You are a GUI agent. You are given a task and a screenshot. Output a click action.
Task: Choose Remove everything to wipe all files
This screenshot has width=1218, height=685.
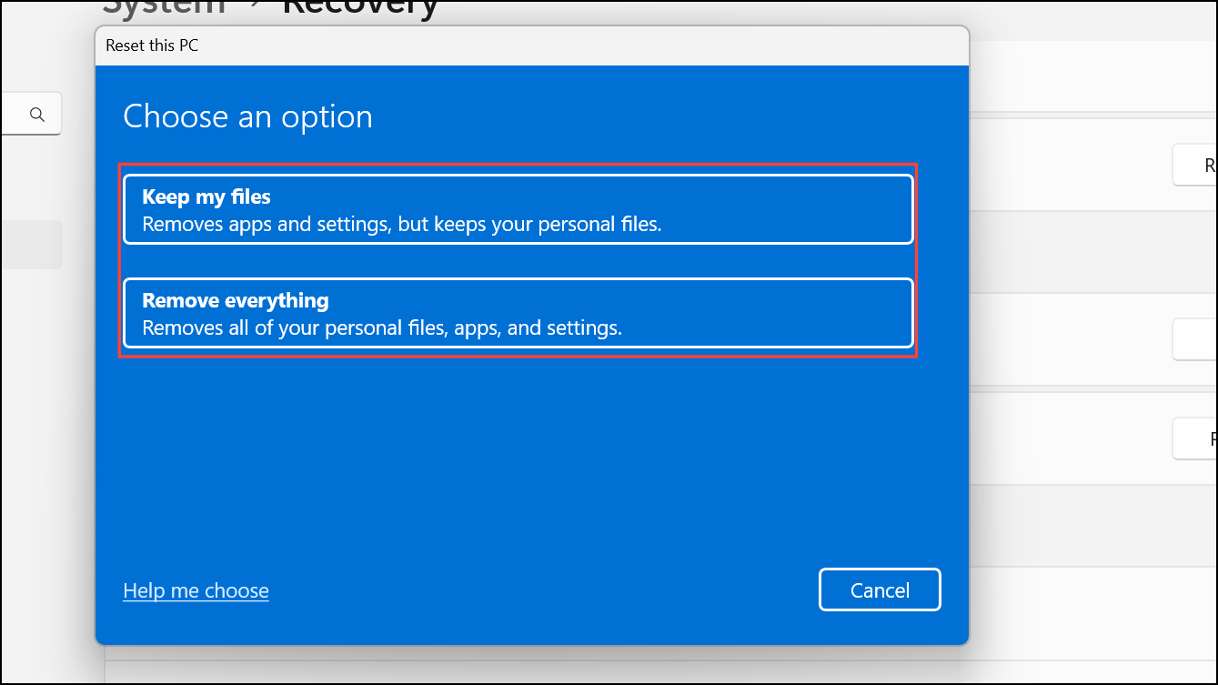(518, 313)
